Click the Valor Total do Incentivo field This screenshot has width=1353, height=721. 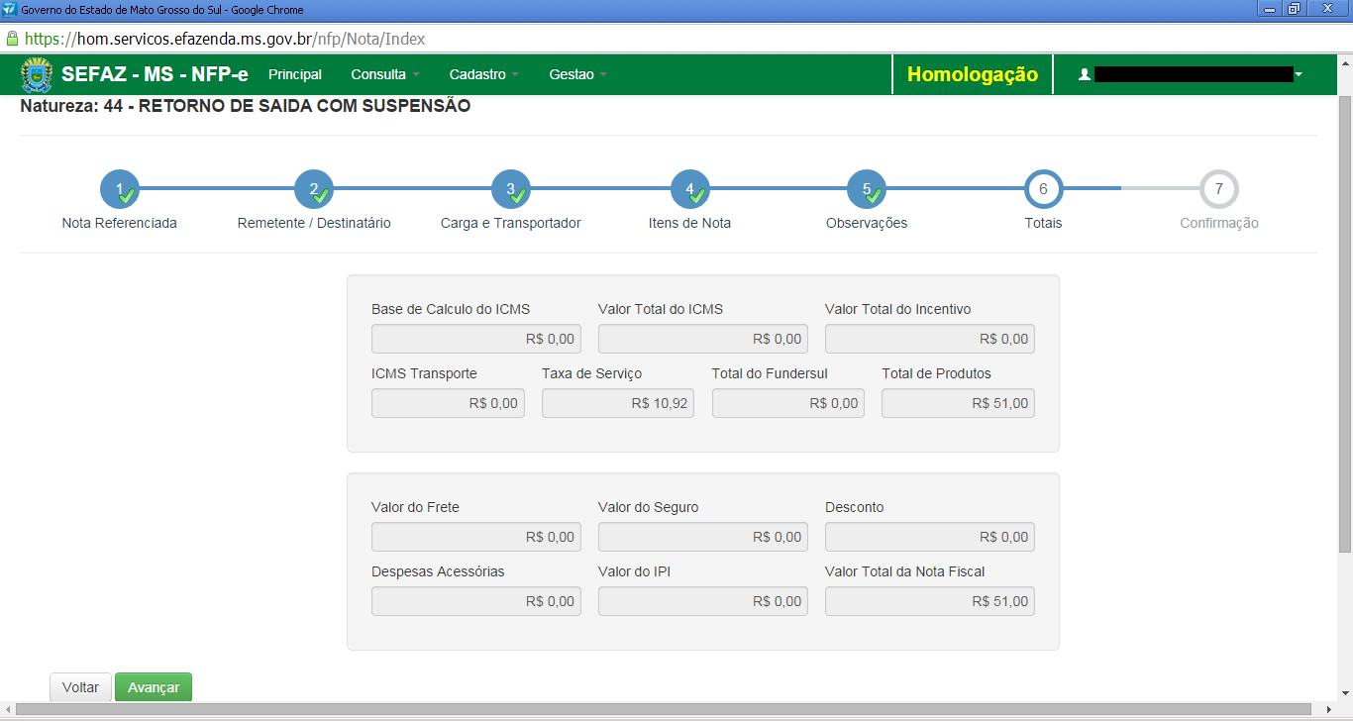pyautogui.click(x=930, y=339)
